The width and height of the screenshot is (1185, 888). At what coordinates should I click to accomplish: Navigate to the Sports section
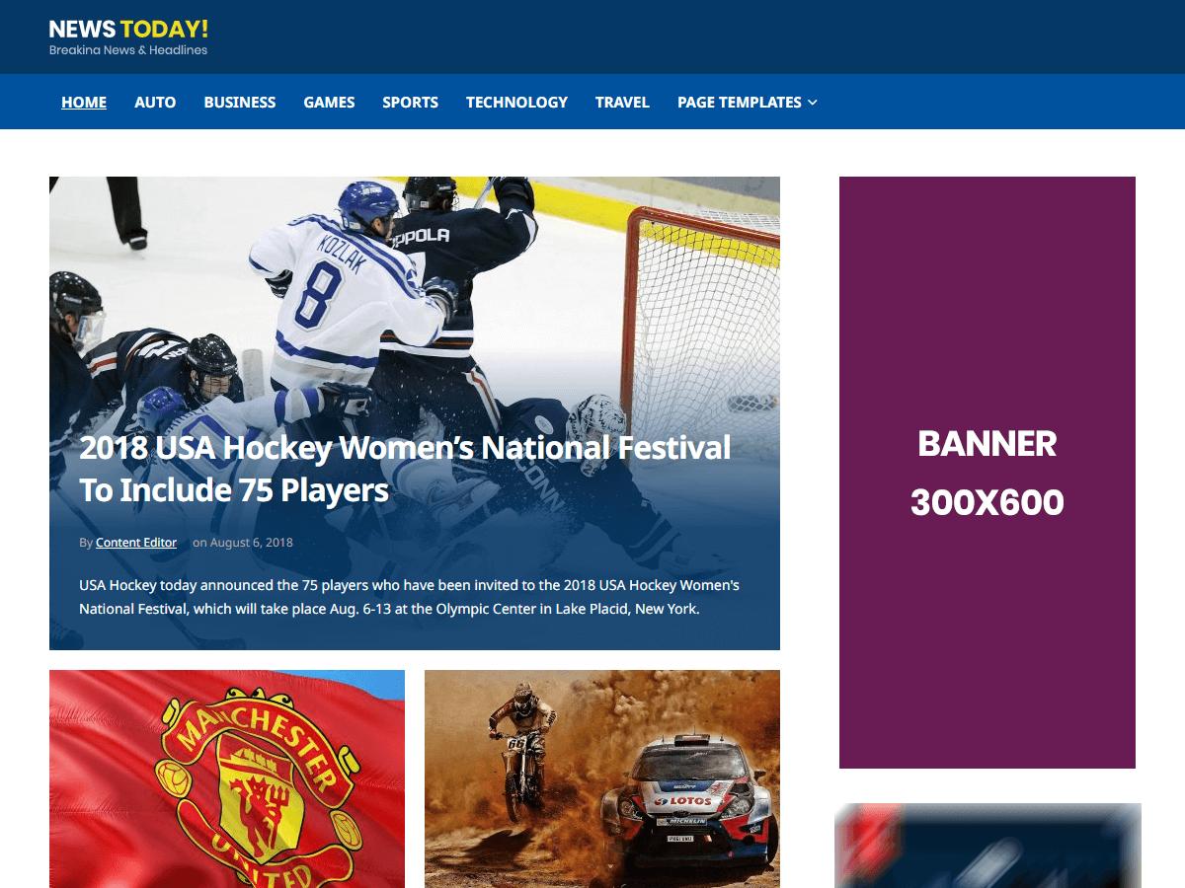click(x=411, y=102)
